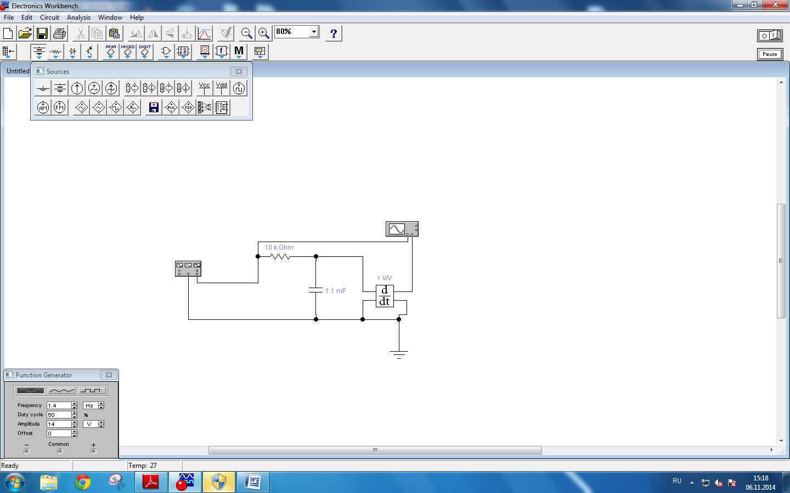Open the Instruments parts bin
The height and width of the screenshot is (493, 790).
click(x=260, y=52)
